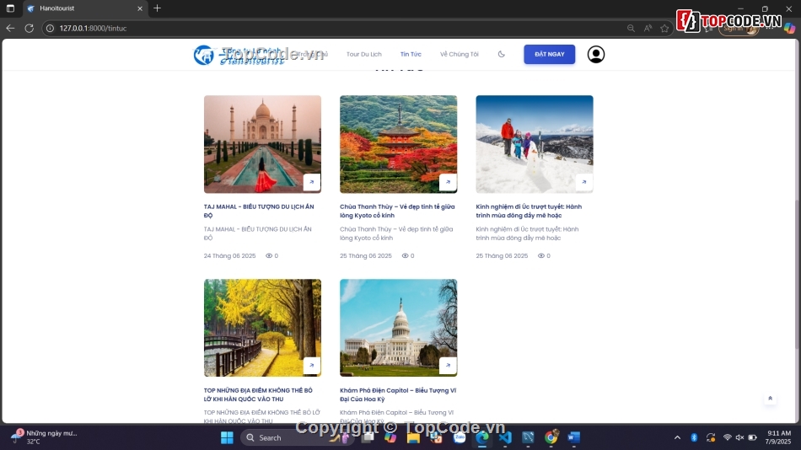Open a new browser tab
Image resolution: width=801 pixels, height=450 pixels.
pyautogui.click(x=158, y=8)
